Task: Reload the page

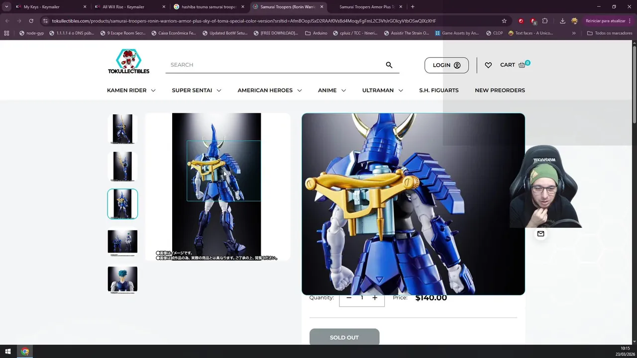Action: [x=31, y=21]
